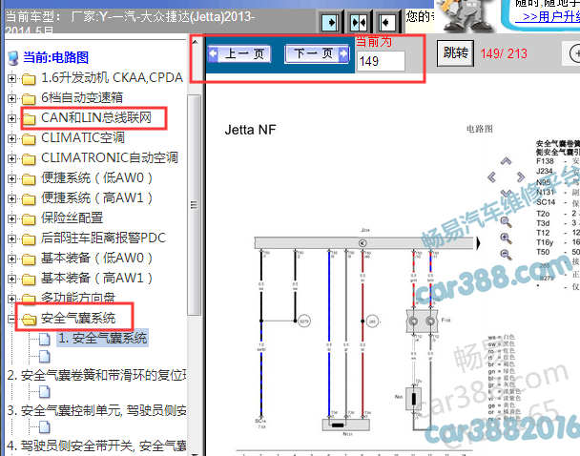Pan the wiring diagram right
Image resolution: width=580 pixels, height=456 pixels.
click(521, 177)
